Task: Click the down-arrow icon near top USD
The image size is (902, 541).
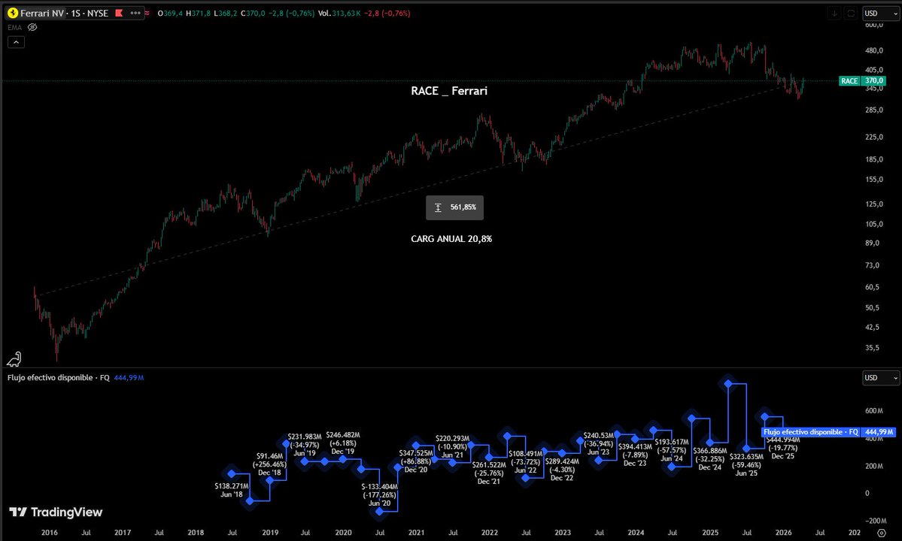Action: [x=834, y=14]
